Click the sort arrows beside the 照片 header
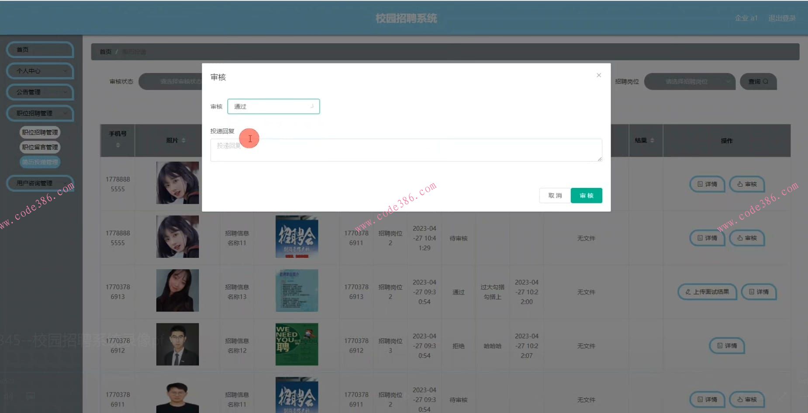Image resolution: width=808 pixels, height=413 pixels. [x=183, y=140]
